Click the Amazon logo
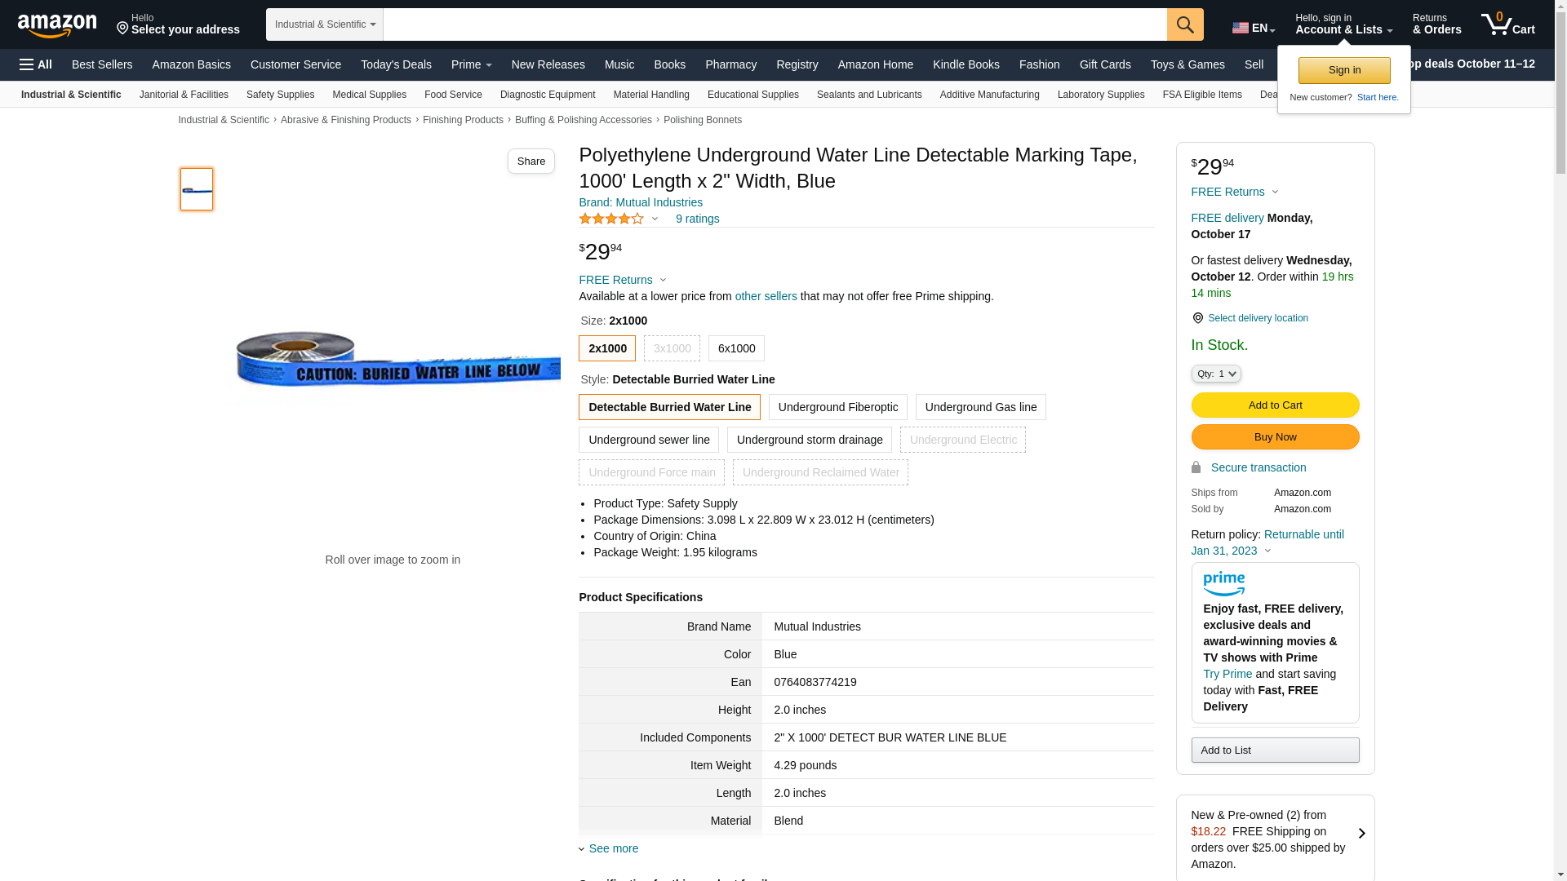The image size is (1567, 881). 57,25
